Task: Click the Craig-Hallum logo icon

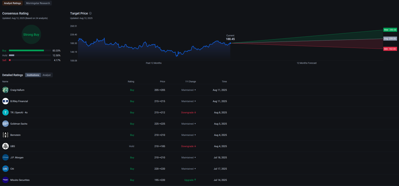Action: coord(5,90)
